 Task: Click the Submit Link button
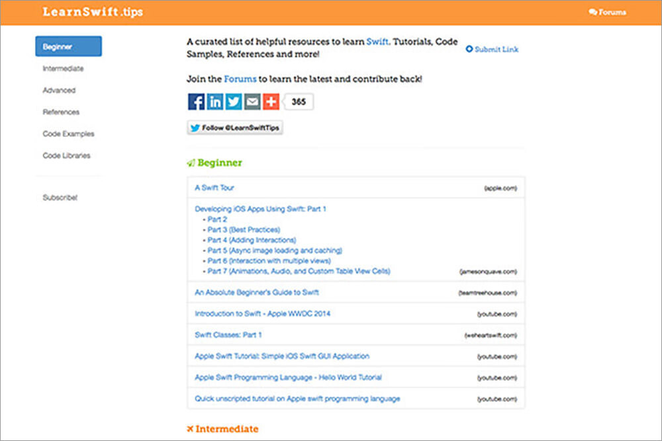point(493,50)
